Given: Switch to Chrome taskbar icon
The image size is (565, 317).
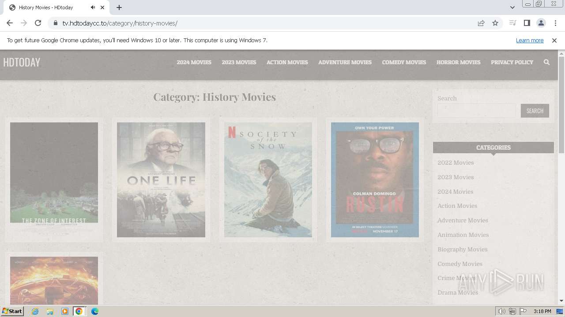Looking at the screenshot, I should point(79,311).
